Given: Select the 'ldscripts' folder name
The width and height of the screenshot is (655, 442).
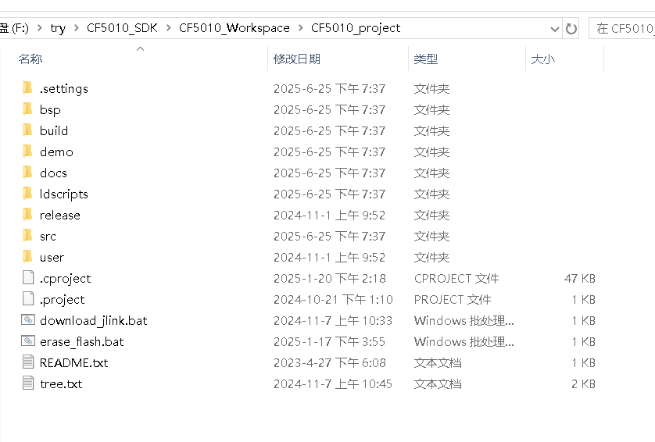Looking at the screenshot, I should (x=64, y=194).
